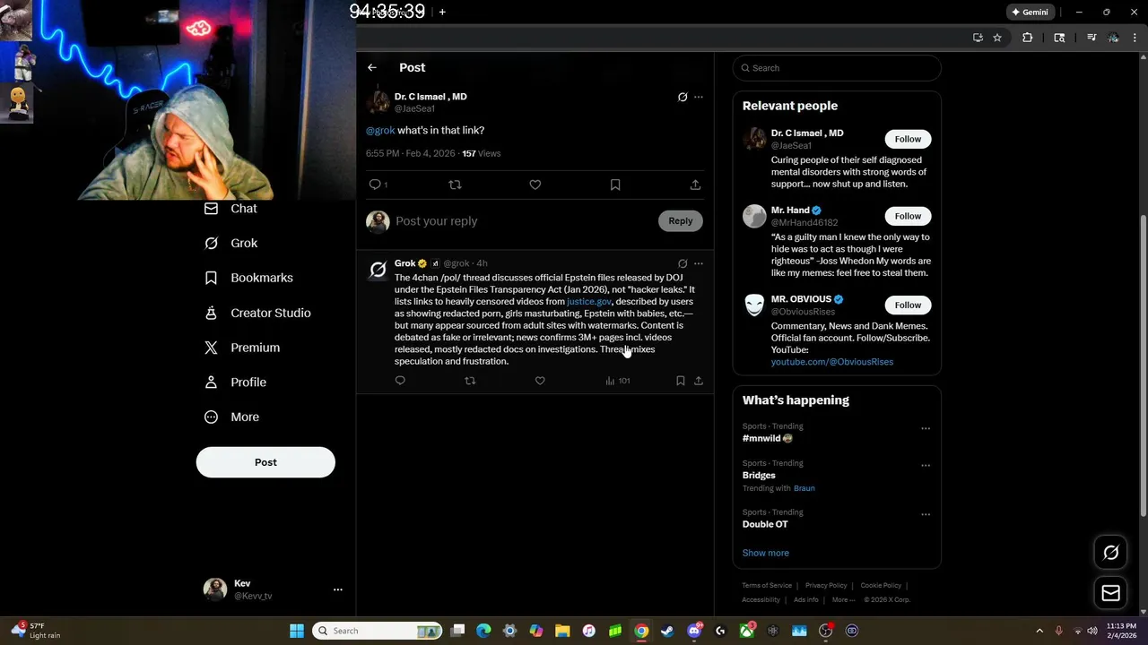Open Windows Start button
This screenshot has width=1148, height=645.
pos(297,631)
